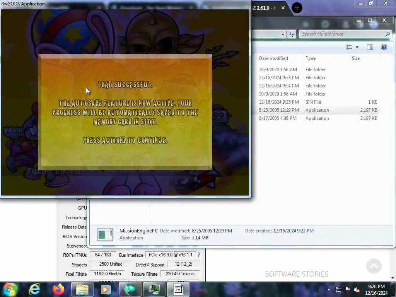Refresh the MiniInVenice folder view
Image resolution: width=396 pixels, height=297 pixels.
[x=292, y=34]
